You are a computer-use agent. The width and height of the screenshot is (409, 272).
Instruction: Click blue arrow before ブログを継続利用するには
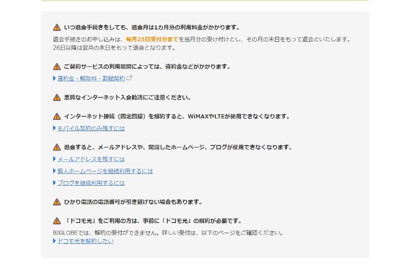point(54,183)
